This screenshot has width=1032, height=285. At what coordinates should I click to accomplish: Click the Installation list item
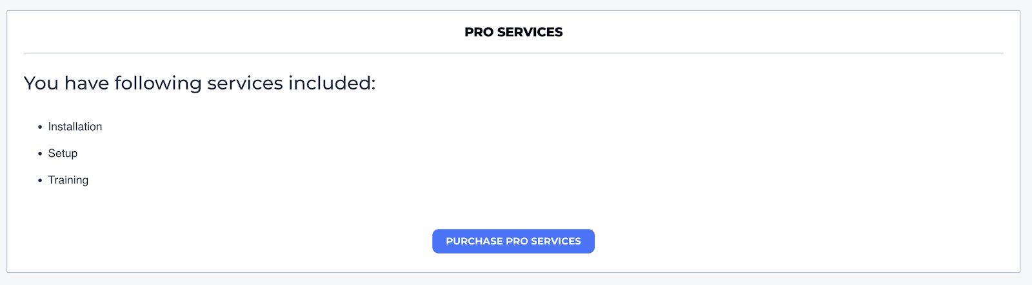[x=75, y=127]
